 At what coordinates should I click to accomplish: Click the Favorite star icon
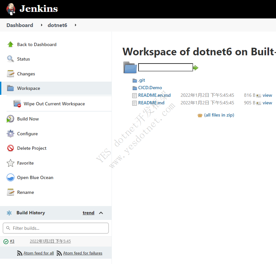pos(11,163)
